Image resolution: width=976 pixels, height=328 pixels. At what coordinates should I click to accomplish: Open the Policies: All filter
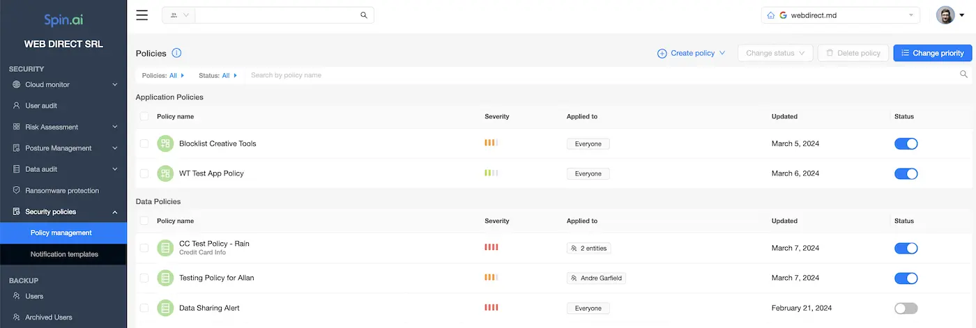[163, 75]
